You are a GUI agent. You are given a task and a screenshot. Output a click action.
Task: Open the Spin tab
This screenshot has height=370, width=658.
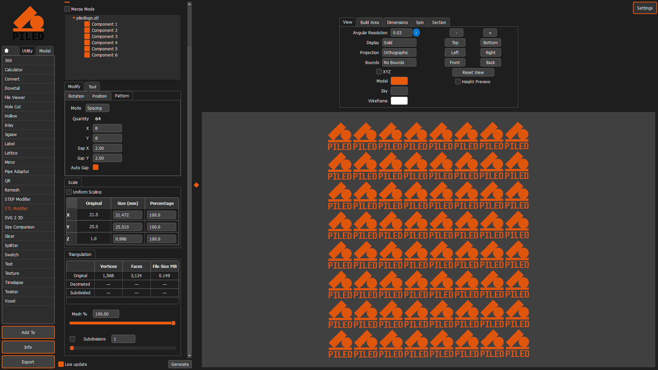(x=420, y=22)
